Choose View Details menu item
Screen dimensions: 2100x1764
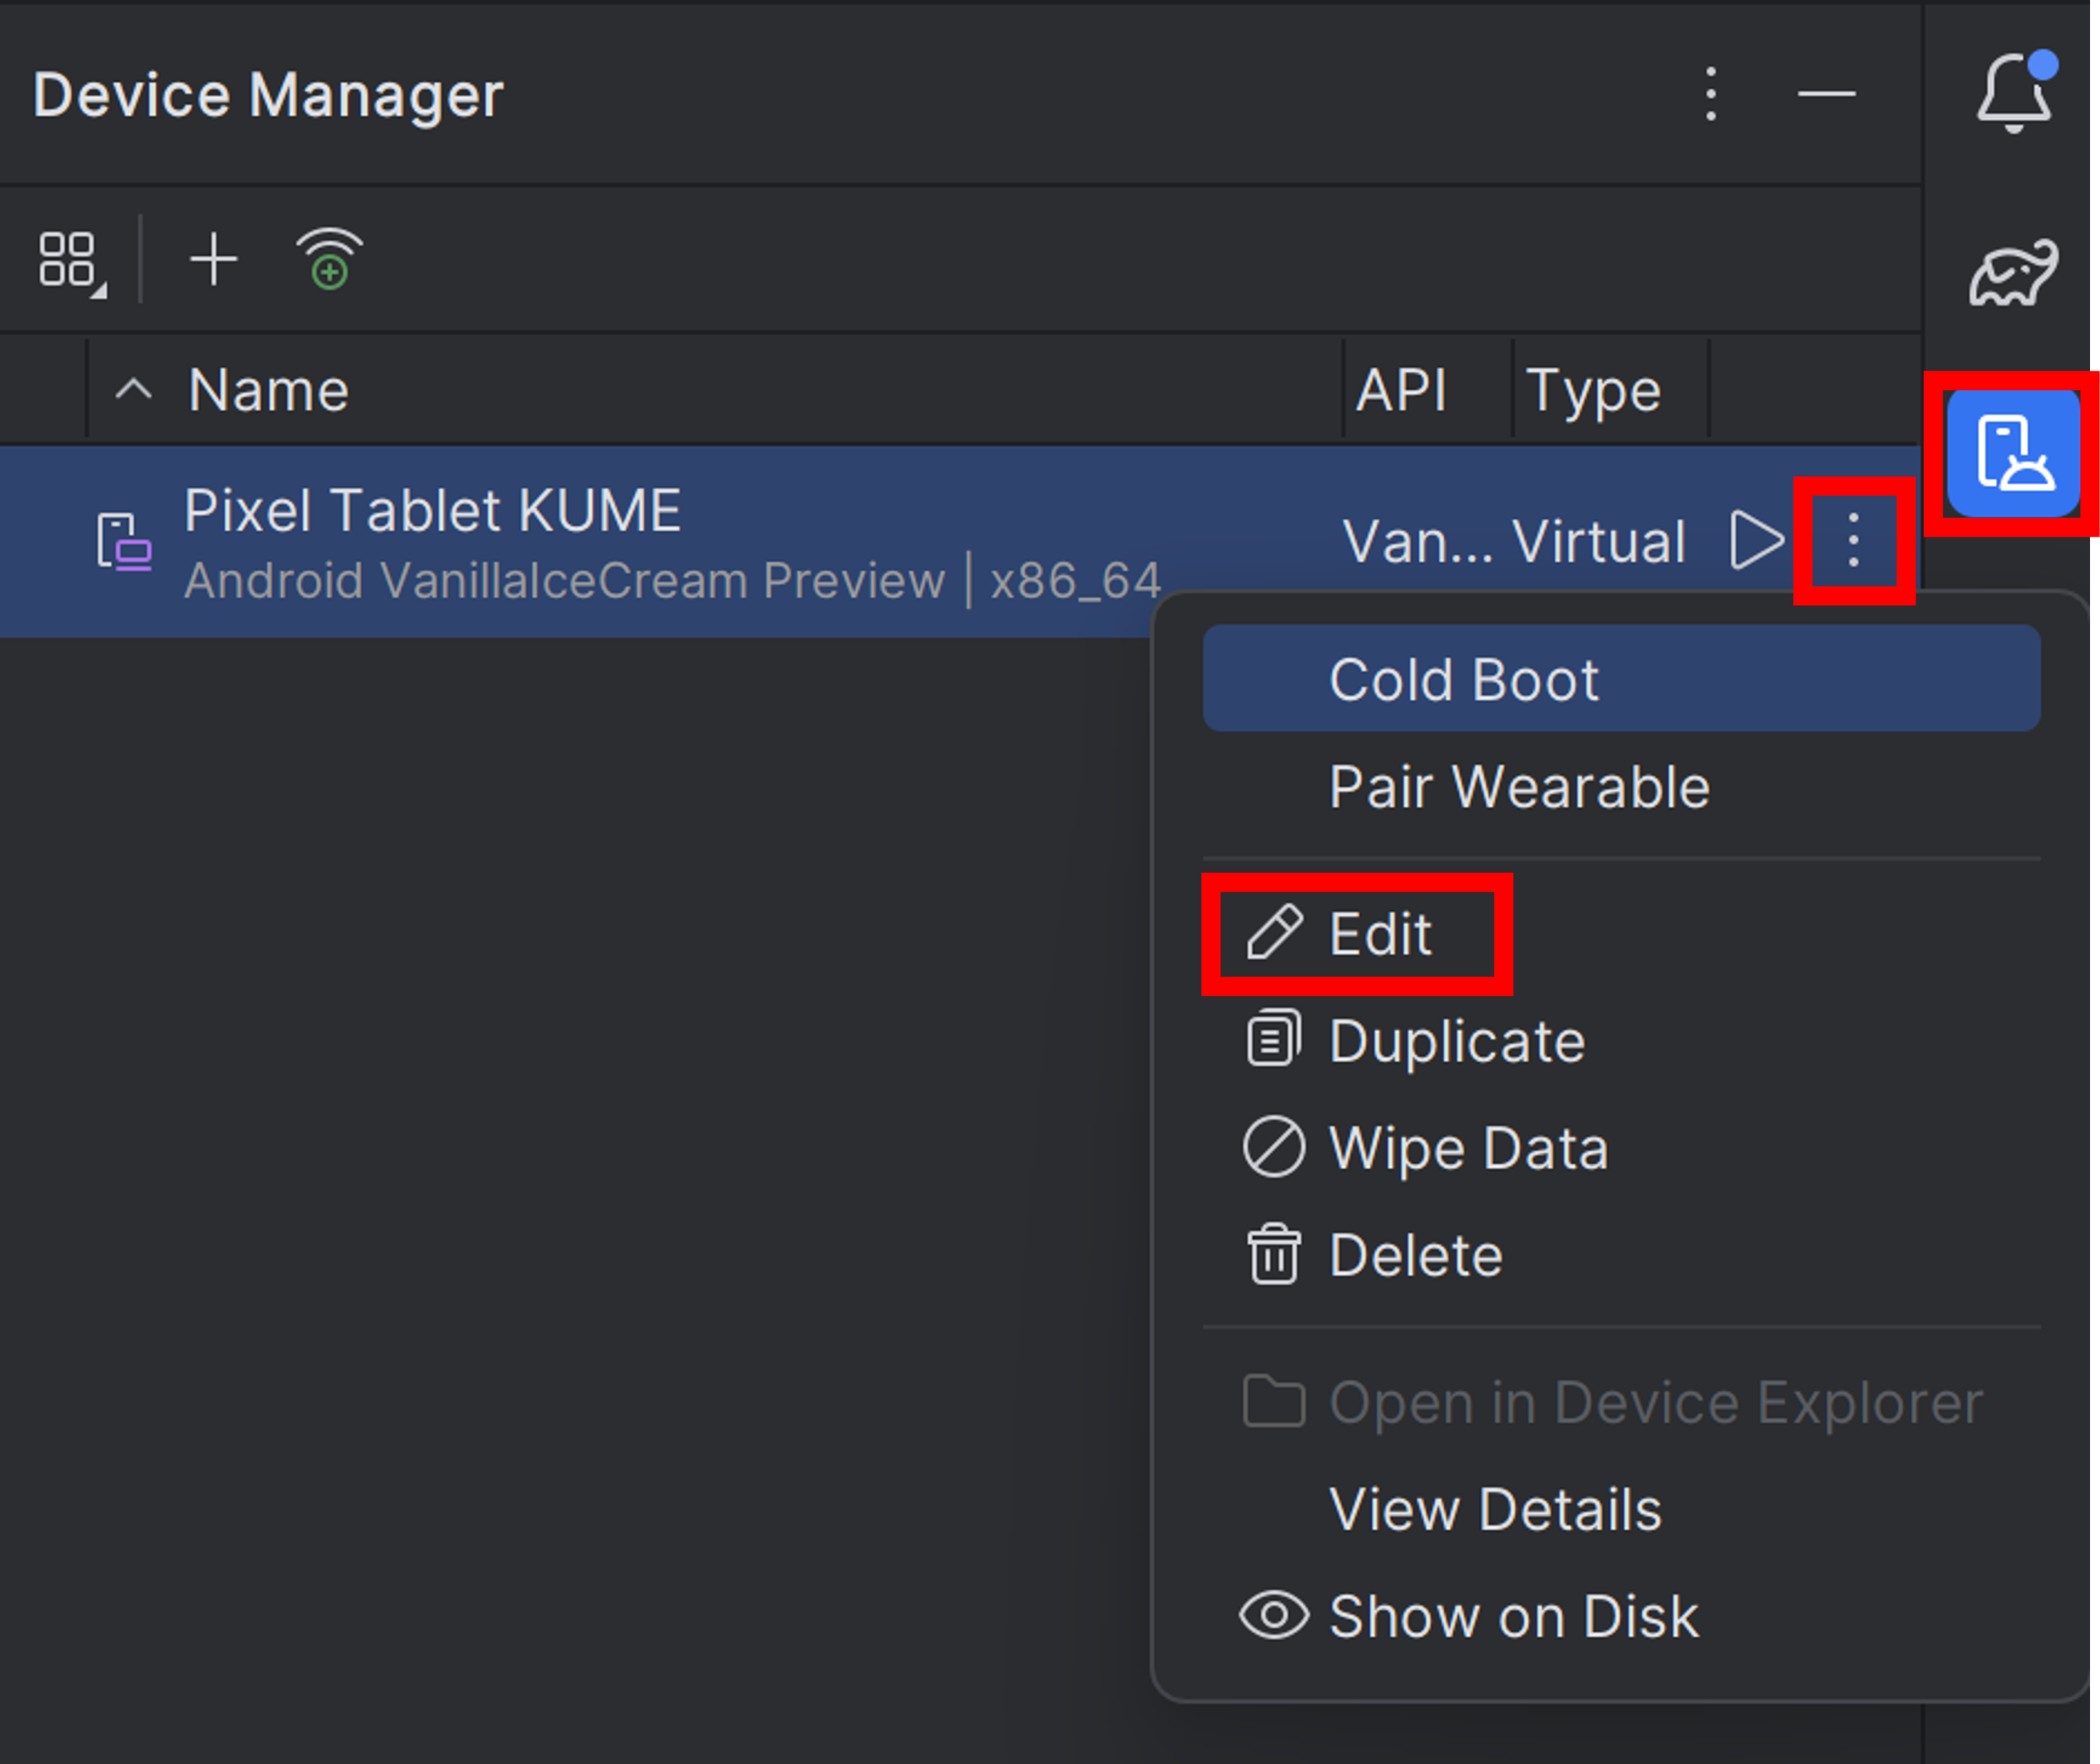[x=1621, y=1509]
